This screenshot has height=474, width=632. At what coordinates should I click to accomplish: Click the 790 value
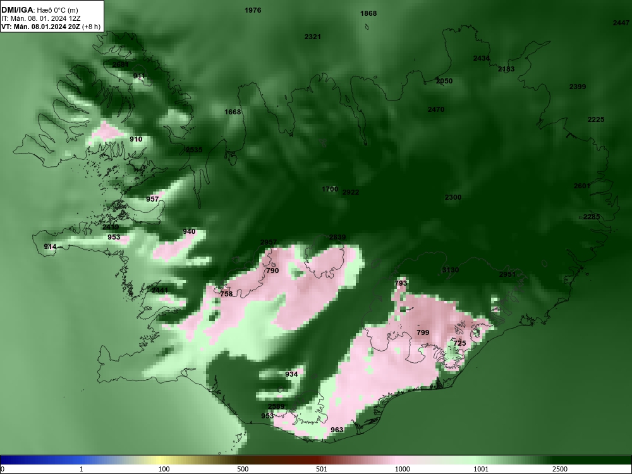pyautogui.click(x=272, y=270)
